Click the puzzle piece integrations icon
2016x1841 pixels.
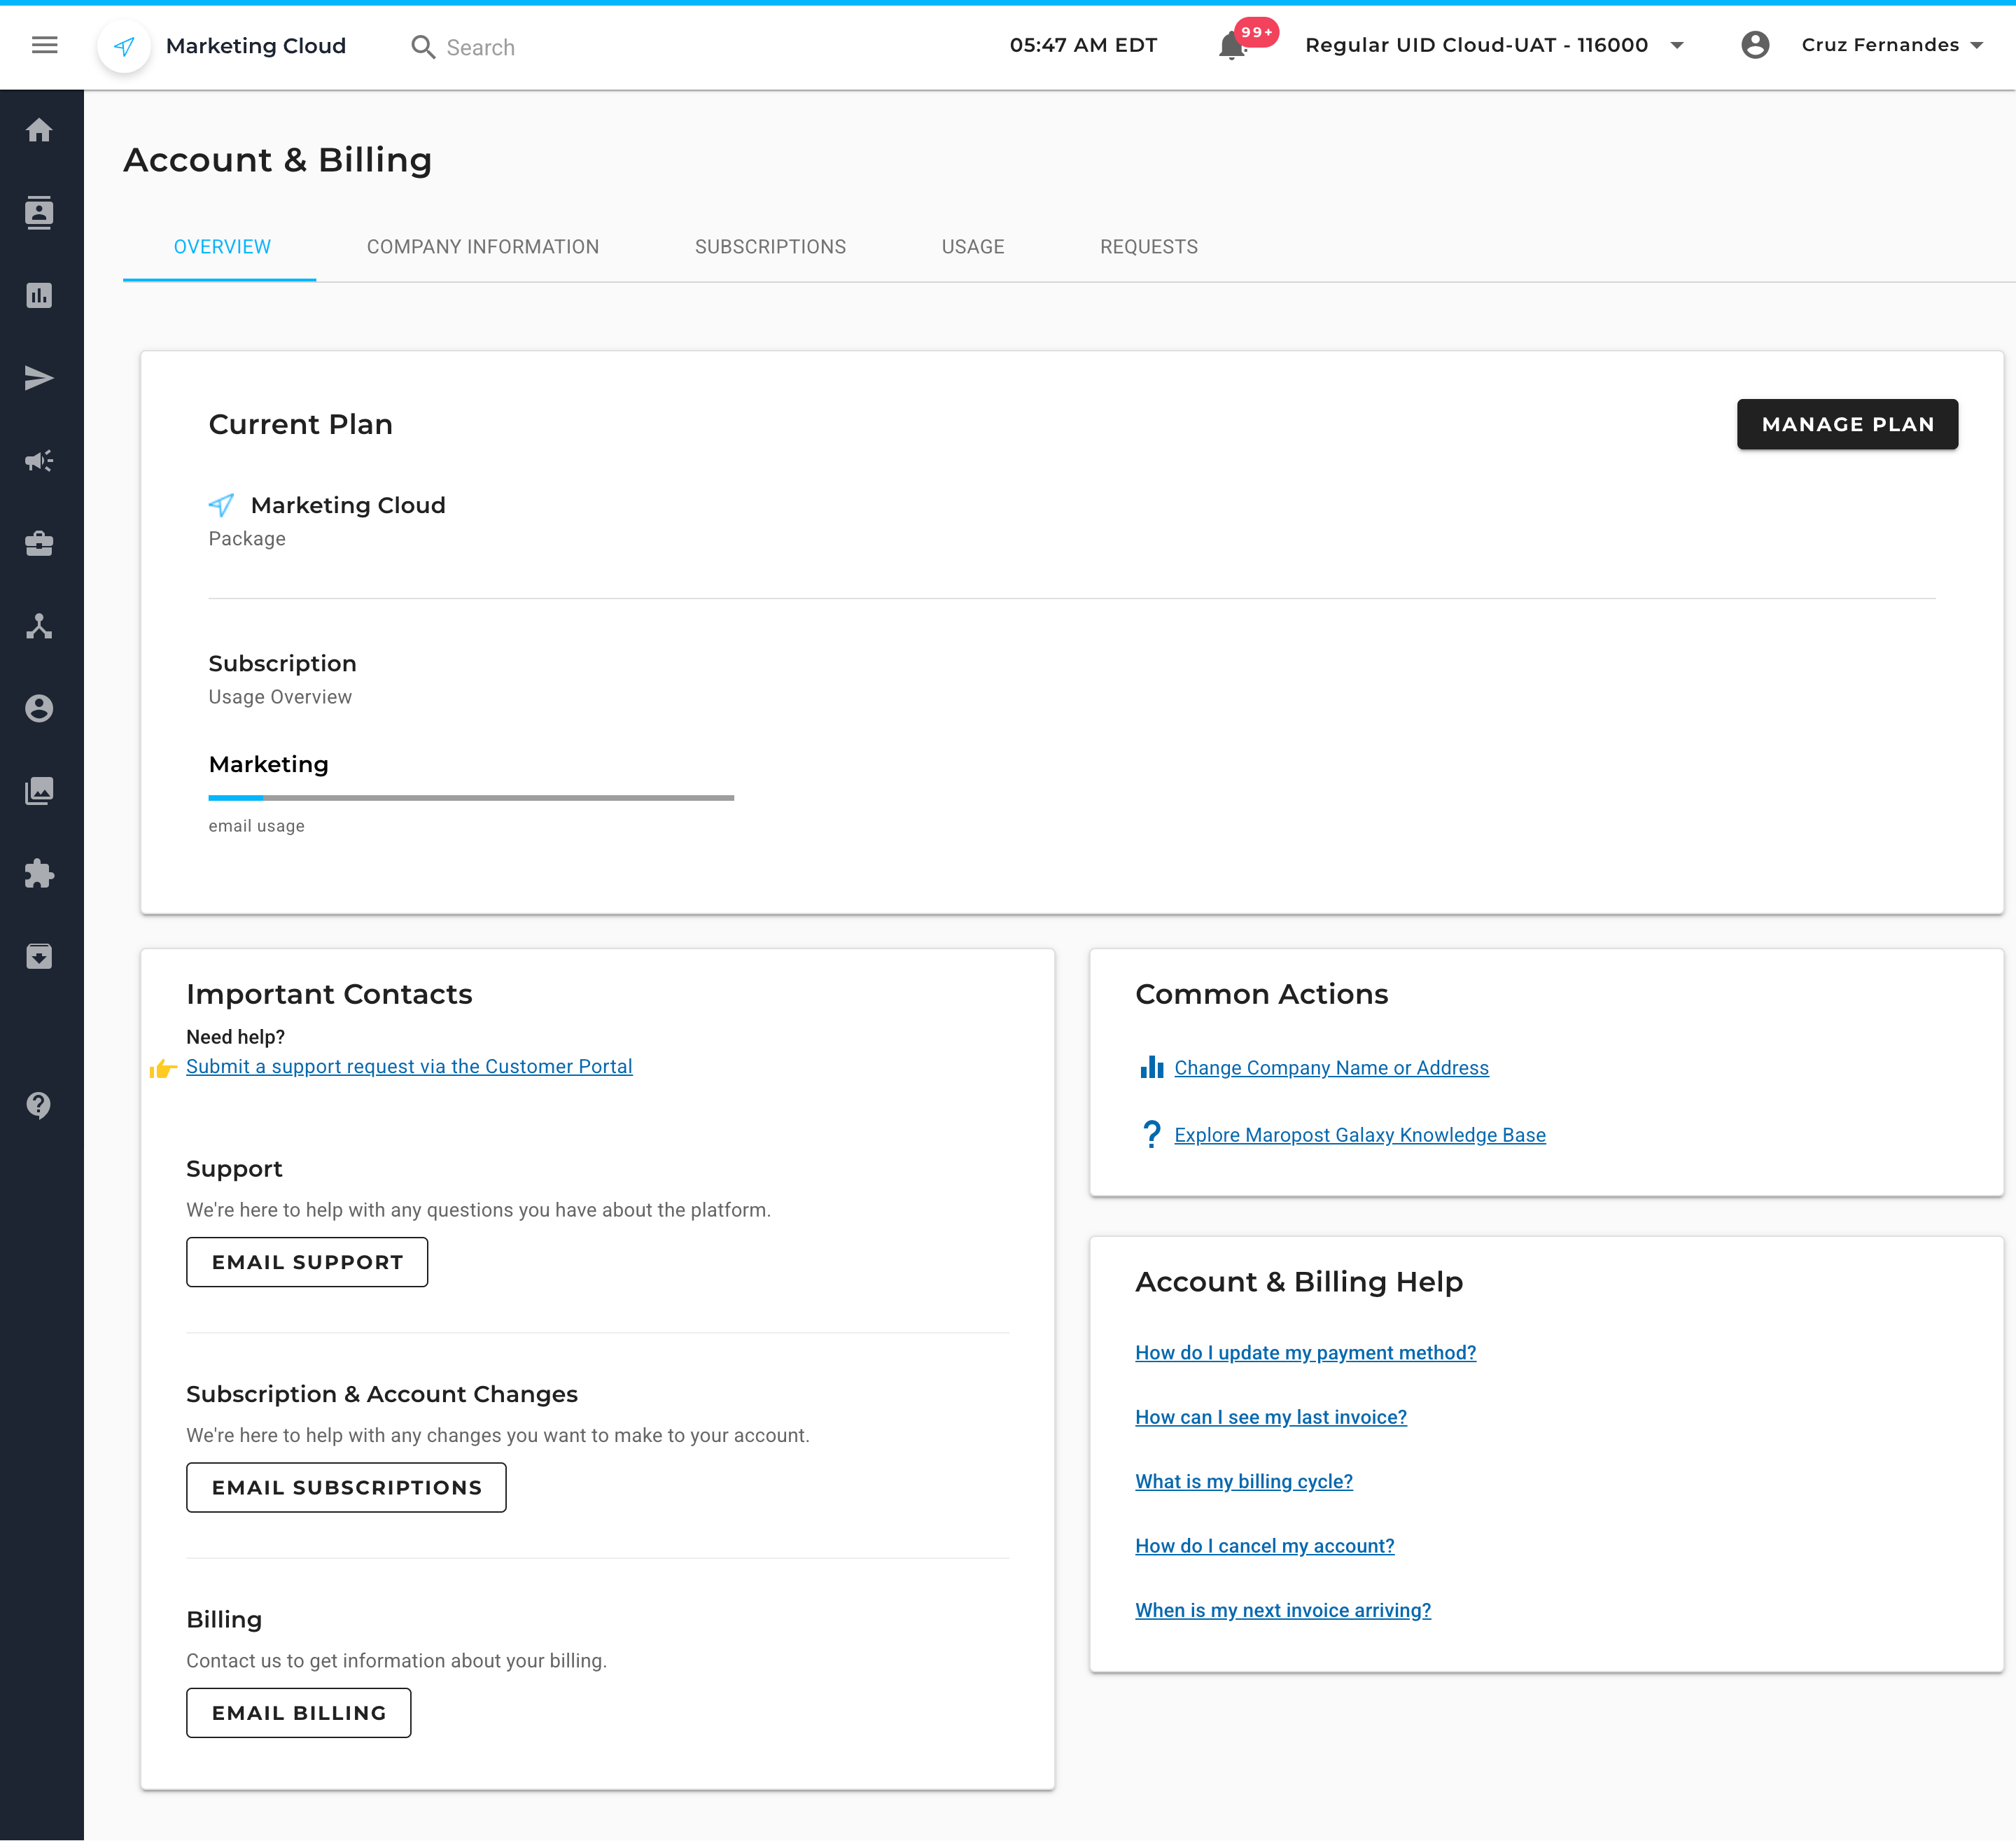click(39, 874)
